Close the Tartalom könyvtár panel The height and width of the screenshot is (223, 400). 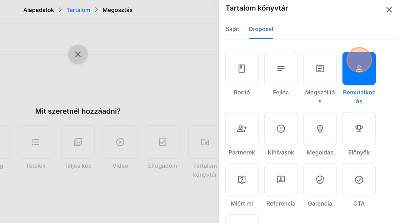point(389,10)
